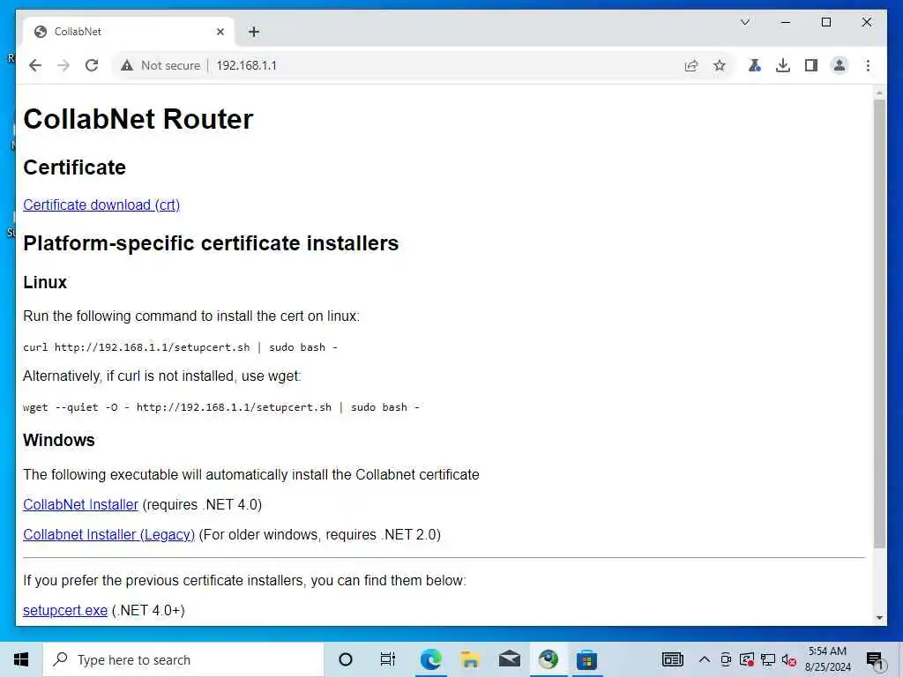Click the taskbar search box

point(183,659)
